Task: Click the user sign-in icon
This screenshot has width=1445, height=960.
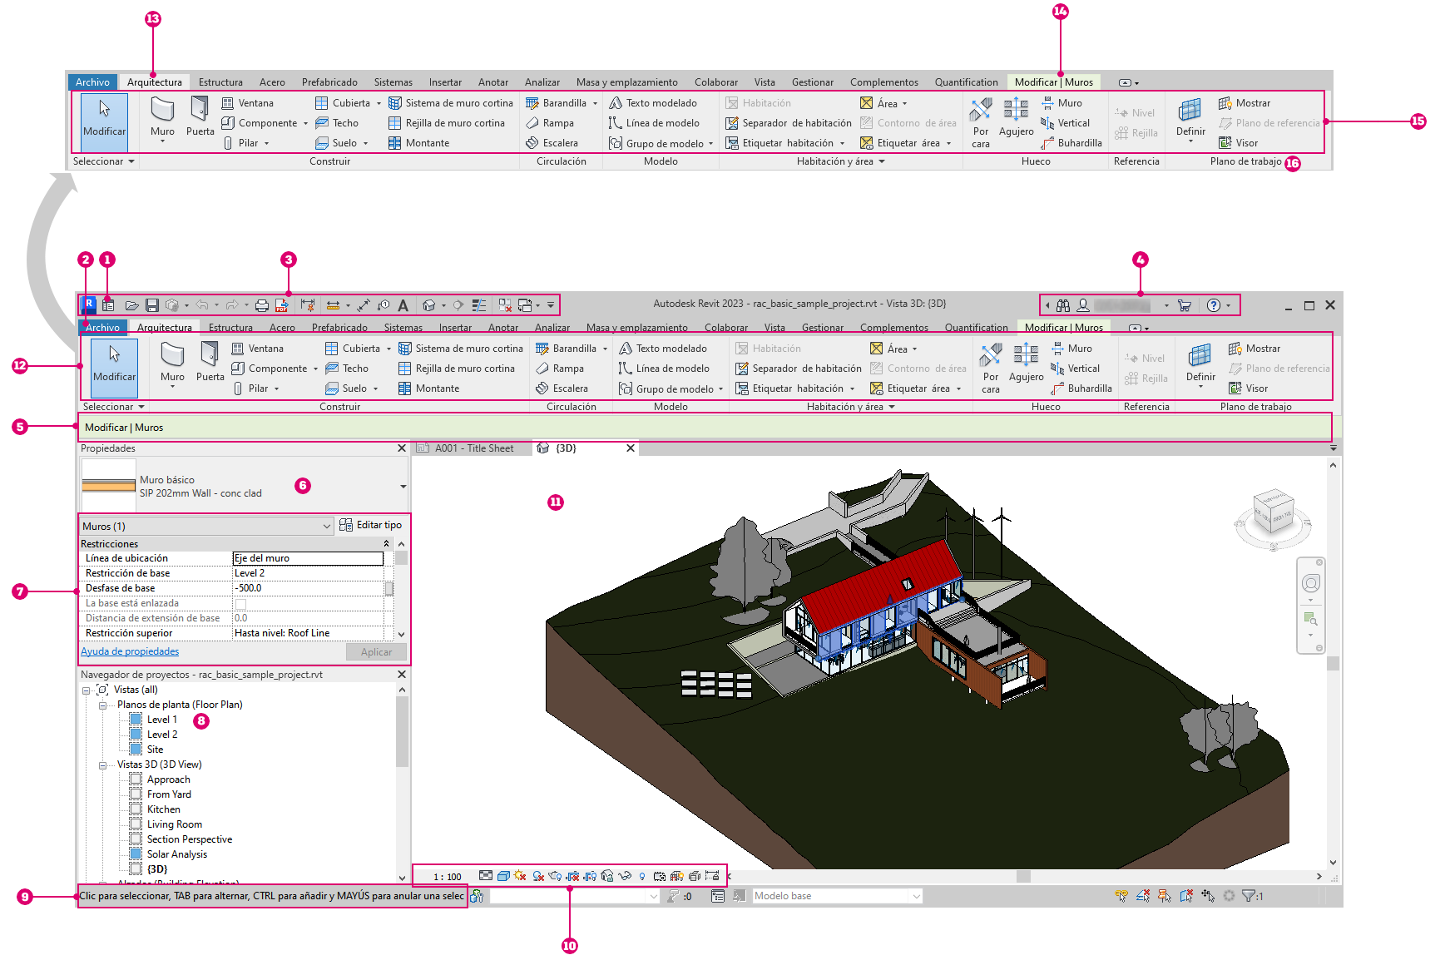Action: click(x=1083, y=305)
